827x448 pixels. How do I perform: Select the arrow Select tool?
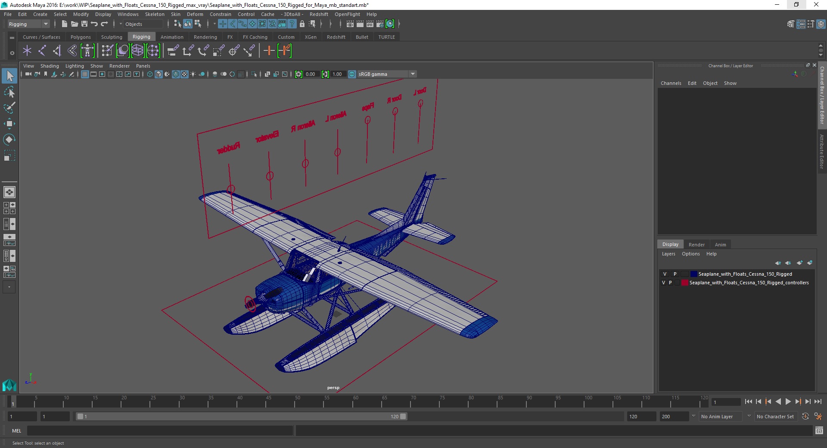(x=9, y=76)
